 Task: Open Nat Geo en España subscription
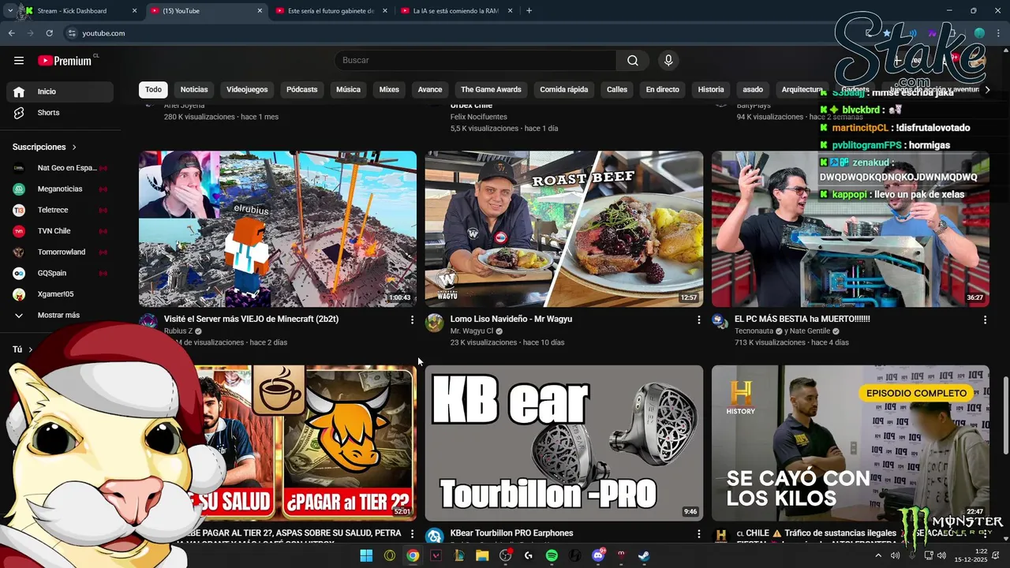[x=60, y=168]
